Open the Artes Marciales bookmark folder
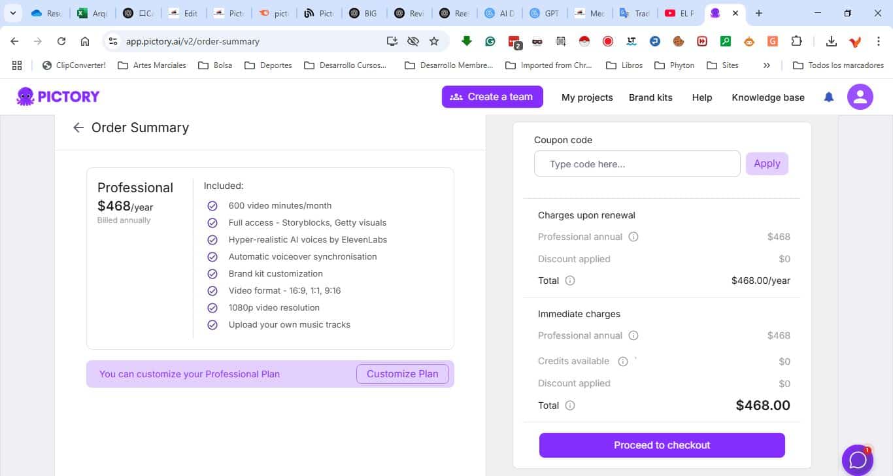 (x=152, y=65)
